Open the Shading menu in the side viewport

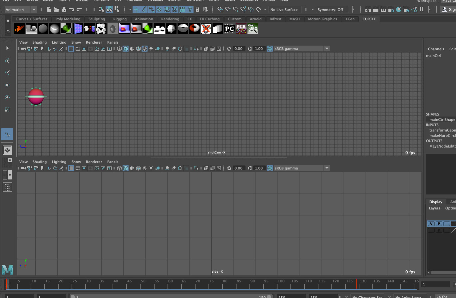39,162
